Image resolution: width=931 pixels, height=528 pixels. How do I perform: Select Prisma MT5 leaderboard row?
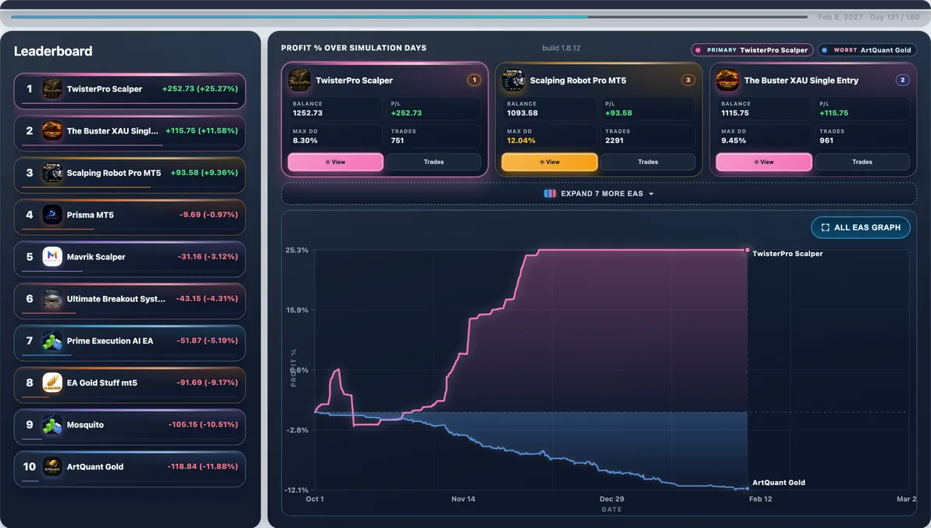(x=130, y=217)
